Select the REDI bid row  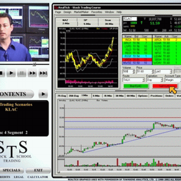(x=137, y=53)
